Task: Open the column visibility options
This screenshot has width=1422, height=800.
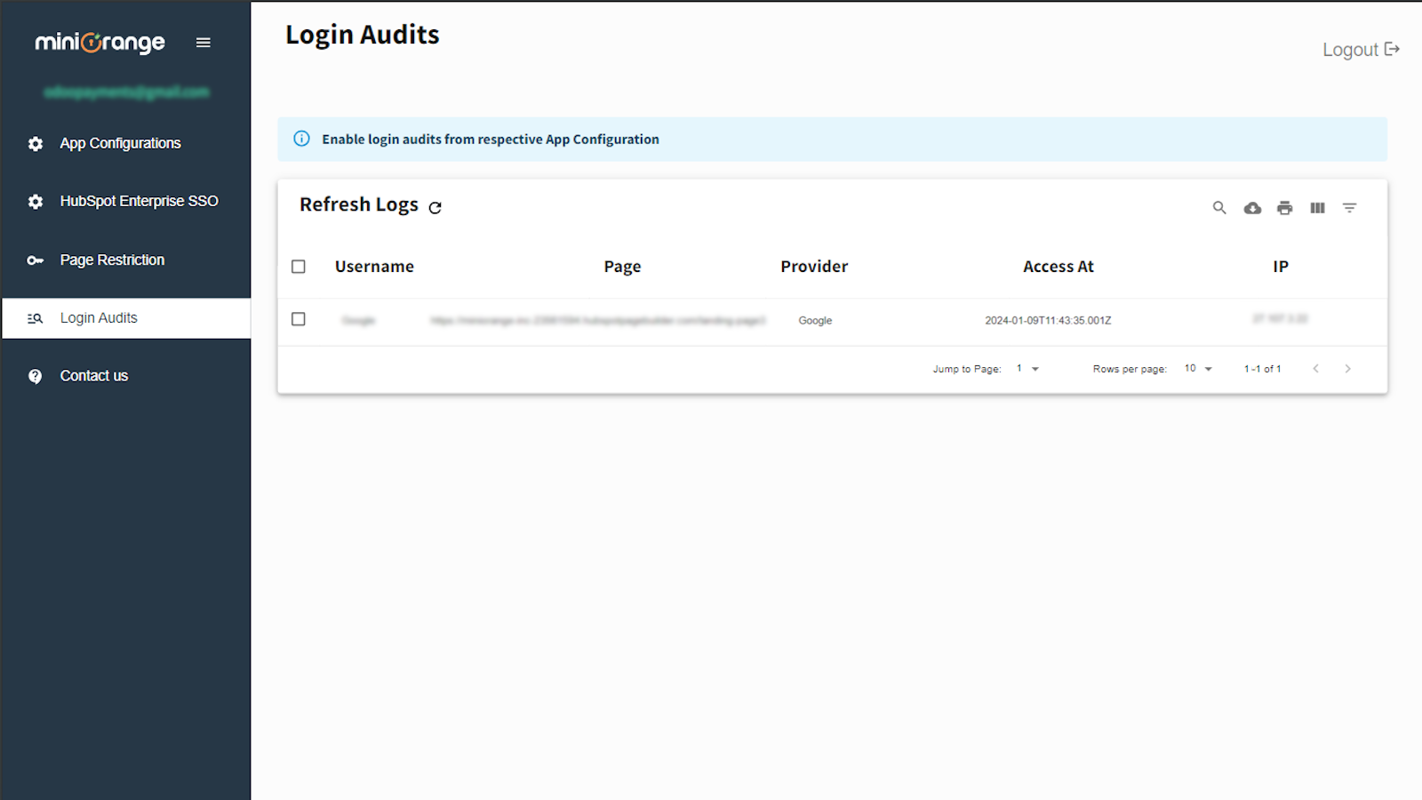Action: pyautogui.click(x=1317, y=207)
